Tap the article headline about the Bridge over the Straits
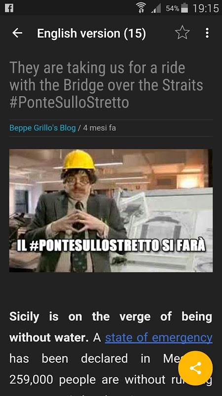 pos(106,85)
